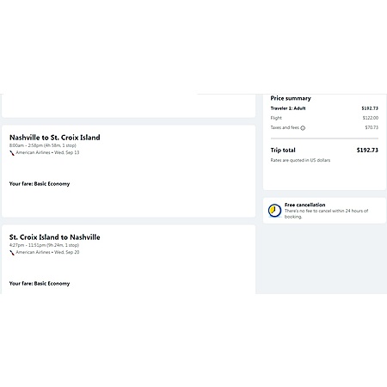The width and height of the screenshot is (387, 387).
Task: Click the Traveler 1: Adult row
Action: click(x=324, y=108)
